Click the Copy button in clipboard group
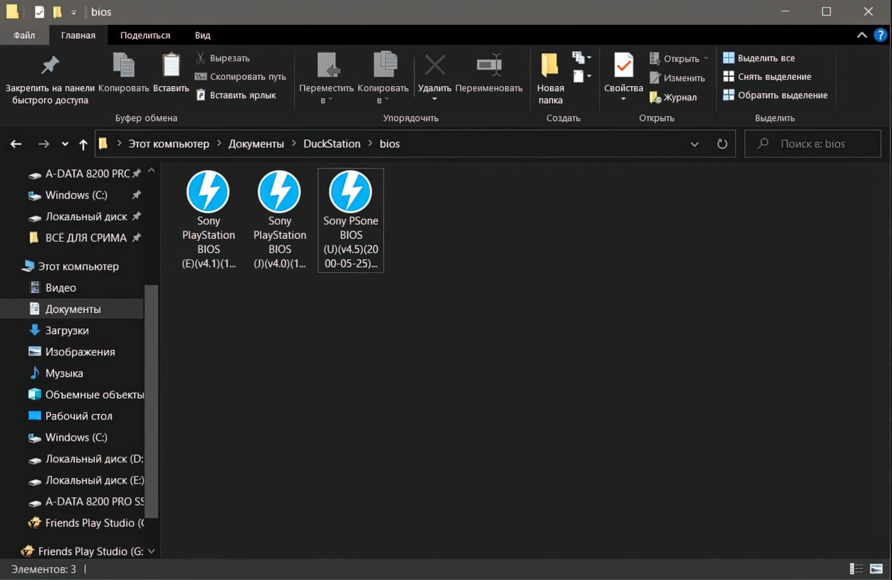This screenshot has height=580, width=892. (x=124, y=73)
